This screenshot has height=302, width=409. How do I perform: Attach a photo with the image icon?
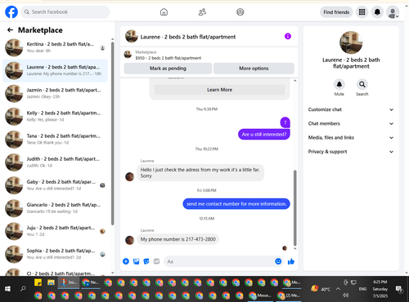tap(136, 261)
